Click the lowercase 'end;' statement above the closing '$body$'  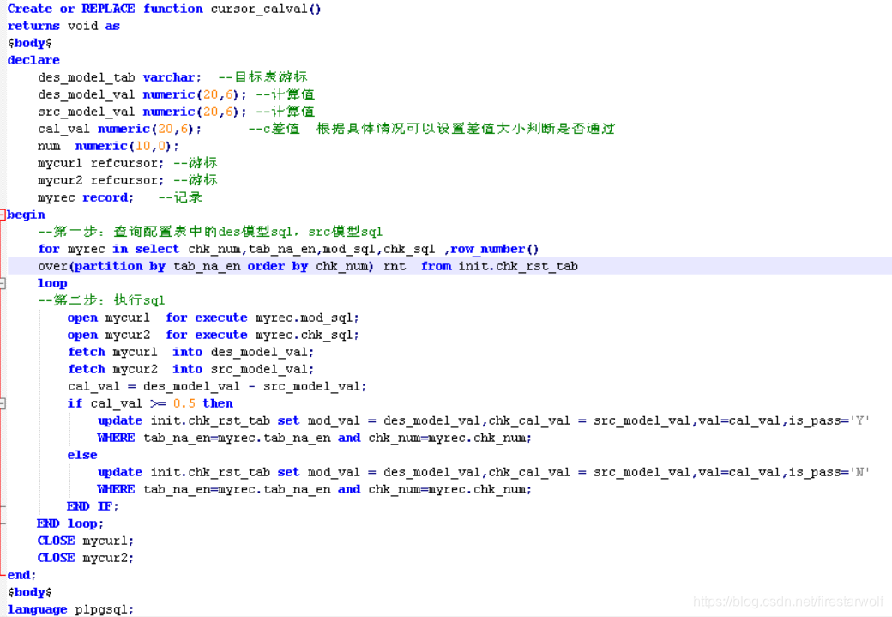21,575
